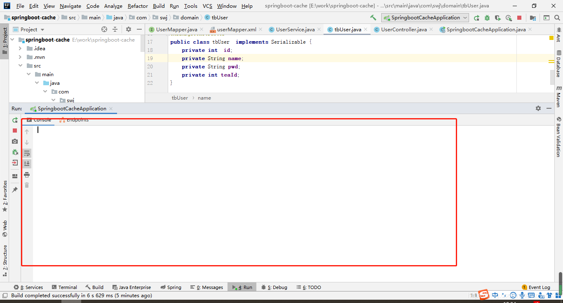
Task: Toggle Scroll to End in the console
Action: (27, 163)
